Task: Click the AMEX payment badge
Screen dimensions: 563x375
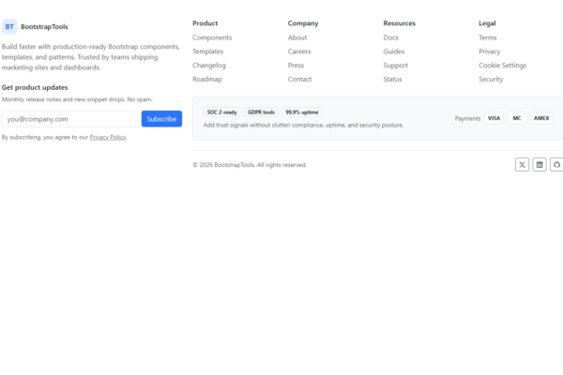Action: click(x=541, y=118)
